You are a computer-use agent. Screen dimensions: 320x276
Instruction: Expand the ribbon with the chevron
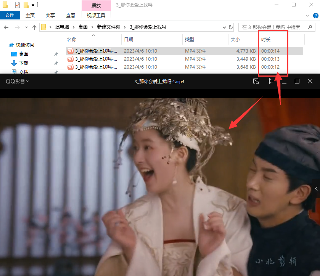point(307,16)
